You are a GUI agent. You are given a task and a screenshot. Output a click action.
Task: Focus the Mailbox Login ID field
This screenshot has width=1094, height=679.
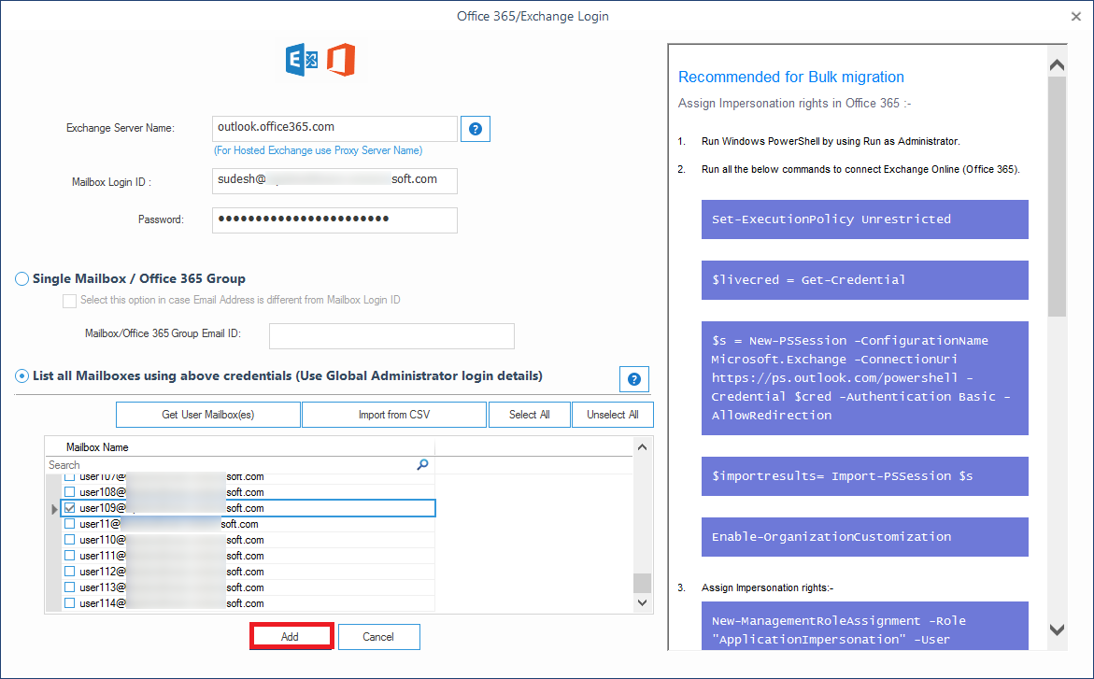(334, 181)
